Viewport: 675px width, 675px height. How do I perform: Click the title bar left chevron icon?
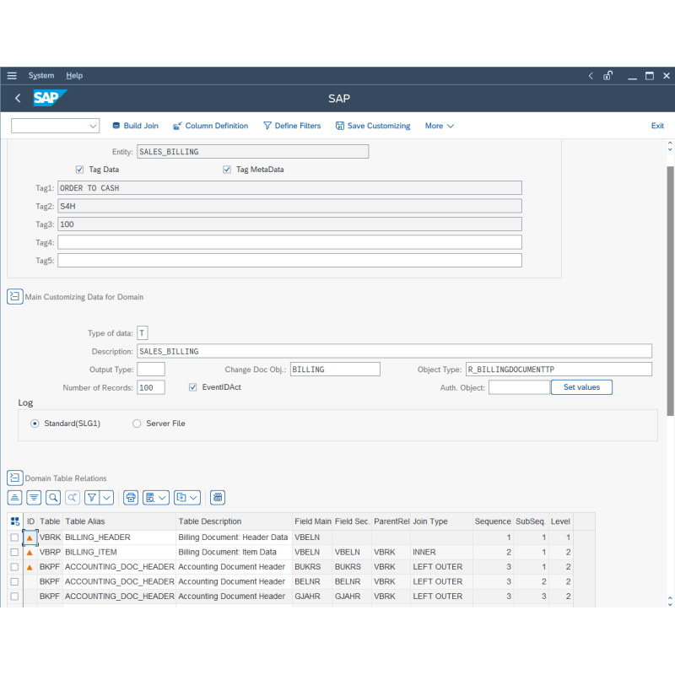591,76
